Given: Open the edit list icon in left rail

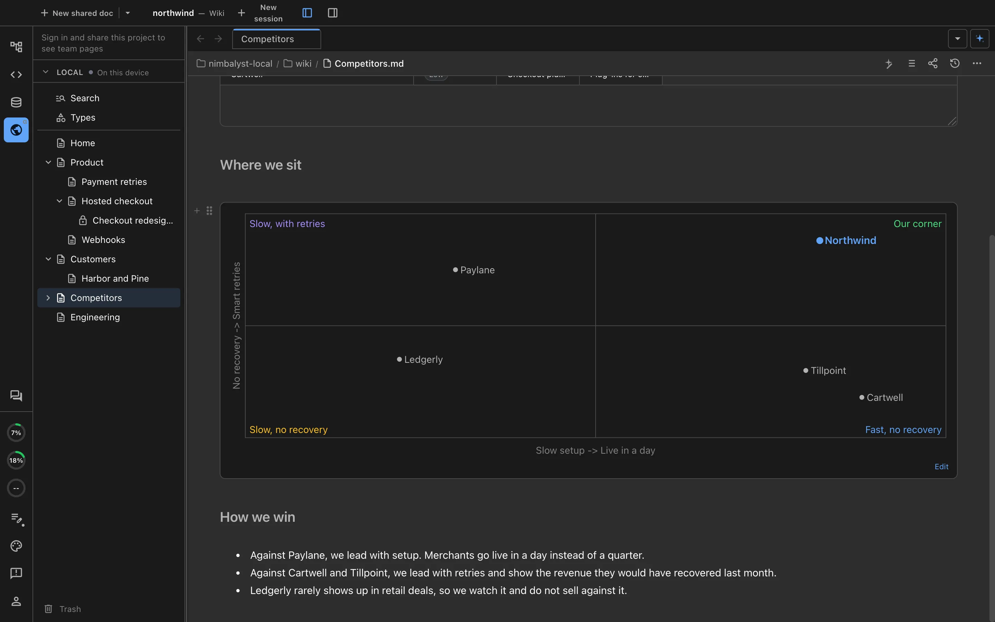Looking at the screenshot, I should tap(17, 519).
